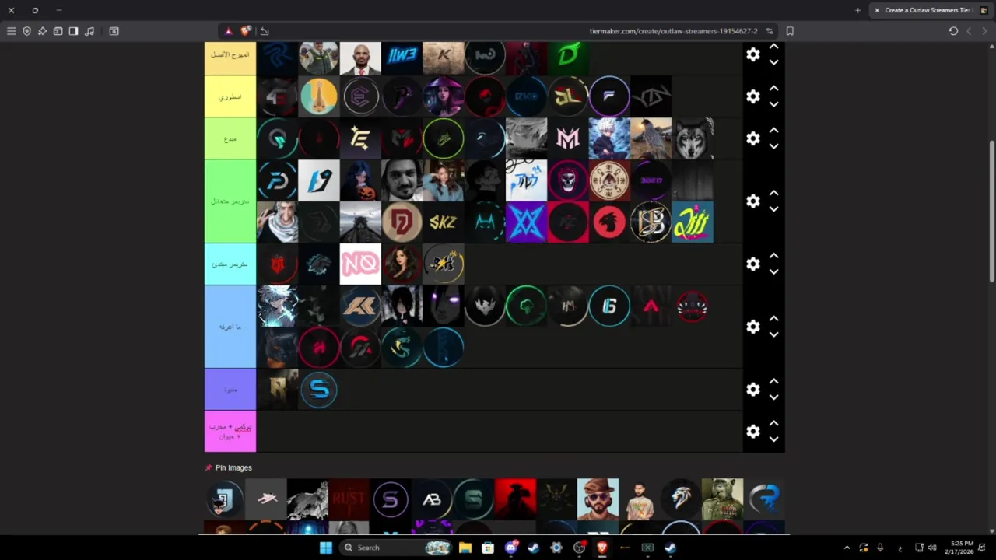Image resolution: width=996 pixels, height=560 pixels.
Task: Move the blue tier row down
Action: coord(773,334)
